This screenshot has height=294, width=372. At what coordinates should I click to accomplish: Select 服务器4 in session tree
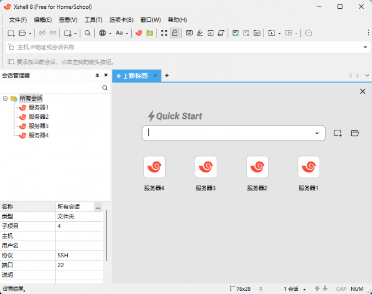[x=38, y=135]
